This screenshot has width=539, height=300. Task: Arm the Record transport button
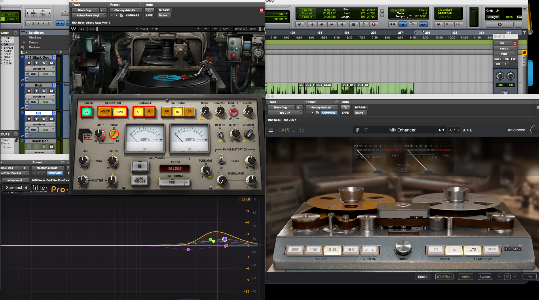click(374, 24)
